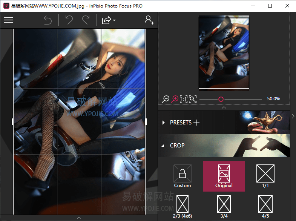Open the hamburger main menu
The height and width of the screenshot is (221, 296).
coord(9,20)
